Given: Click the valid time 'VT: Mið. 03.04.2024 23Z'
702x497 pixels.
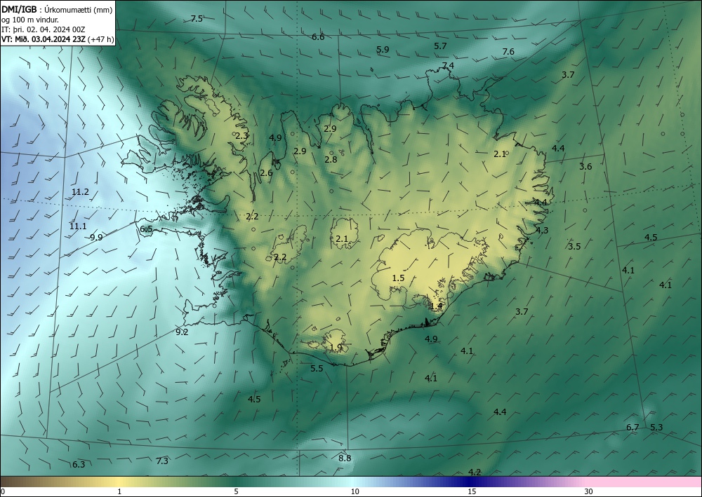Looking at the screenshot, I should pyautogui.click(x=44, y=39).
